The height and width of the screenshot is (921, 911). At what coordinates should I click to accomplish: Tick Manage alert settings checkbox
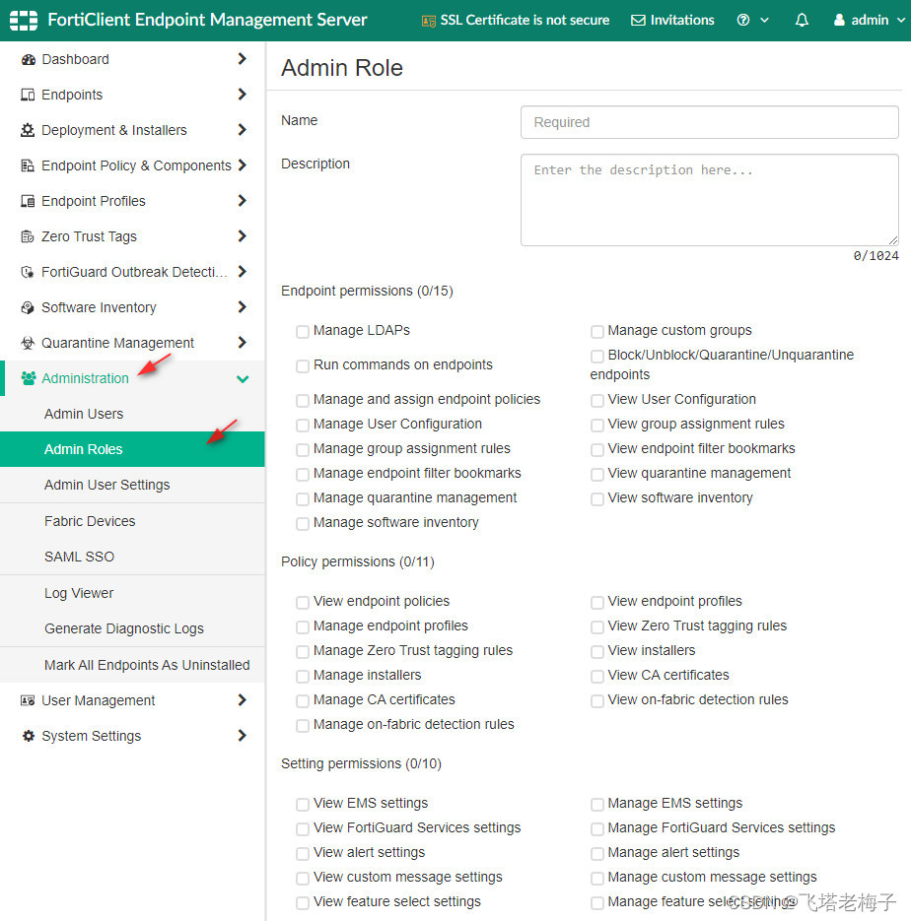(597, 854)
